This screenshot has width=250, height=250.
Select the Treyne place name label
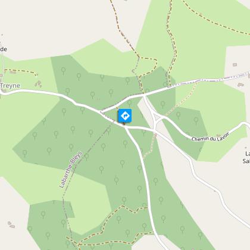coord(10,86)
